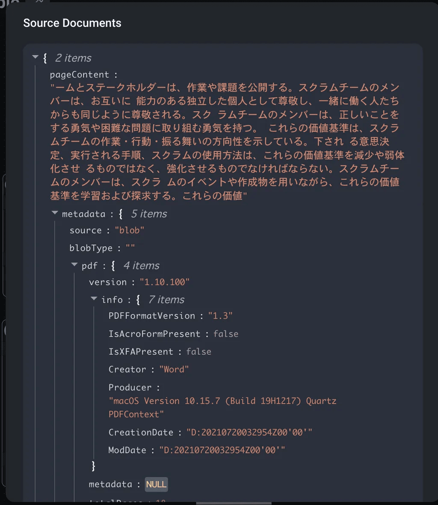The width and height of the screenshot is (438, 505).
Task: Select the version "1.10.100" value
Action: coord(165,282)
